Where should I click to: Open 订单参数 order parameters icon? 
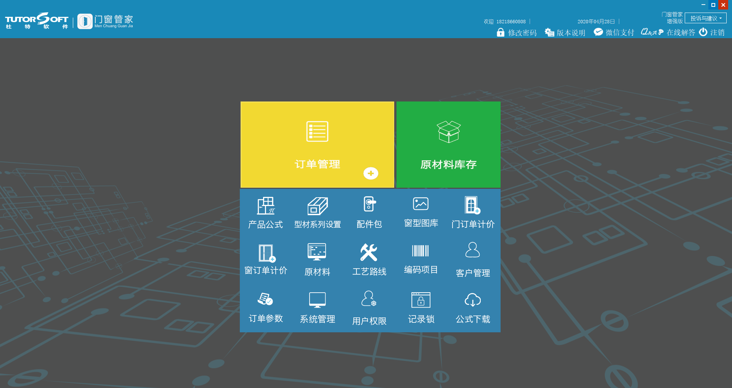tap(266, 308)
